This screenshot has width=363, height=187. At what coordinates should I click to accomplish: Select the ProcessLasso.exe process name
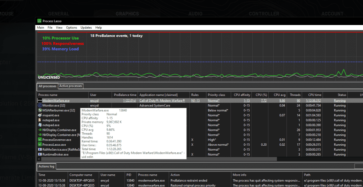54,145
